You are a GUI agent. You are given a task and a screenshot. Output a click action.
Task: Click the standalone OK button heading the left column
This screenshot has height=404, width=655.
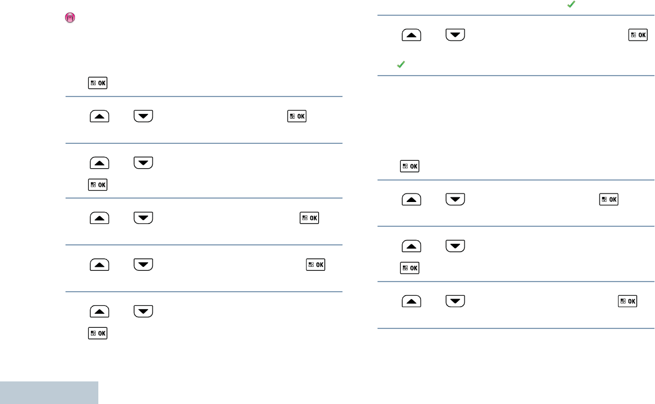click(x=98, y=84)
